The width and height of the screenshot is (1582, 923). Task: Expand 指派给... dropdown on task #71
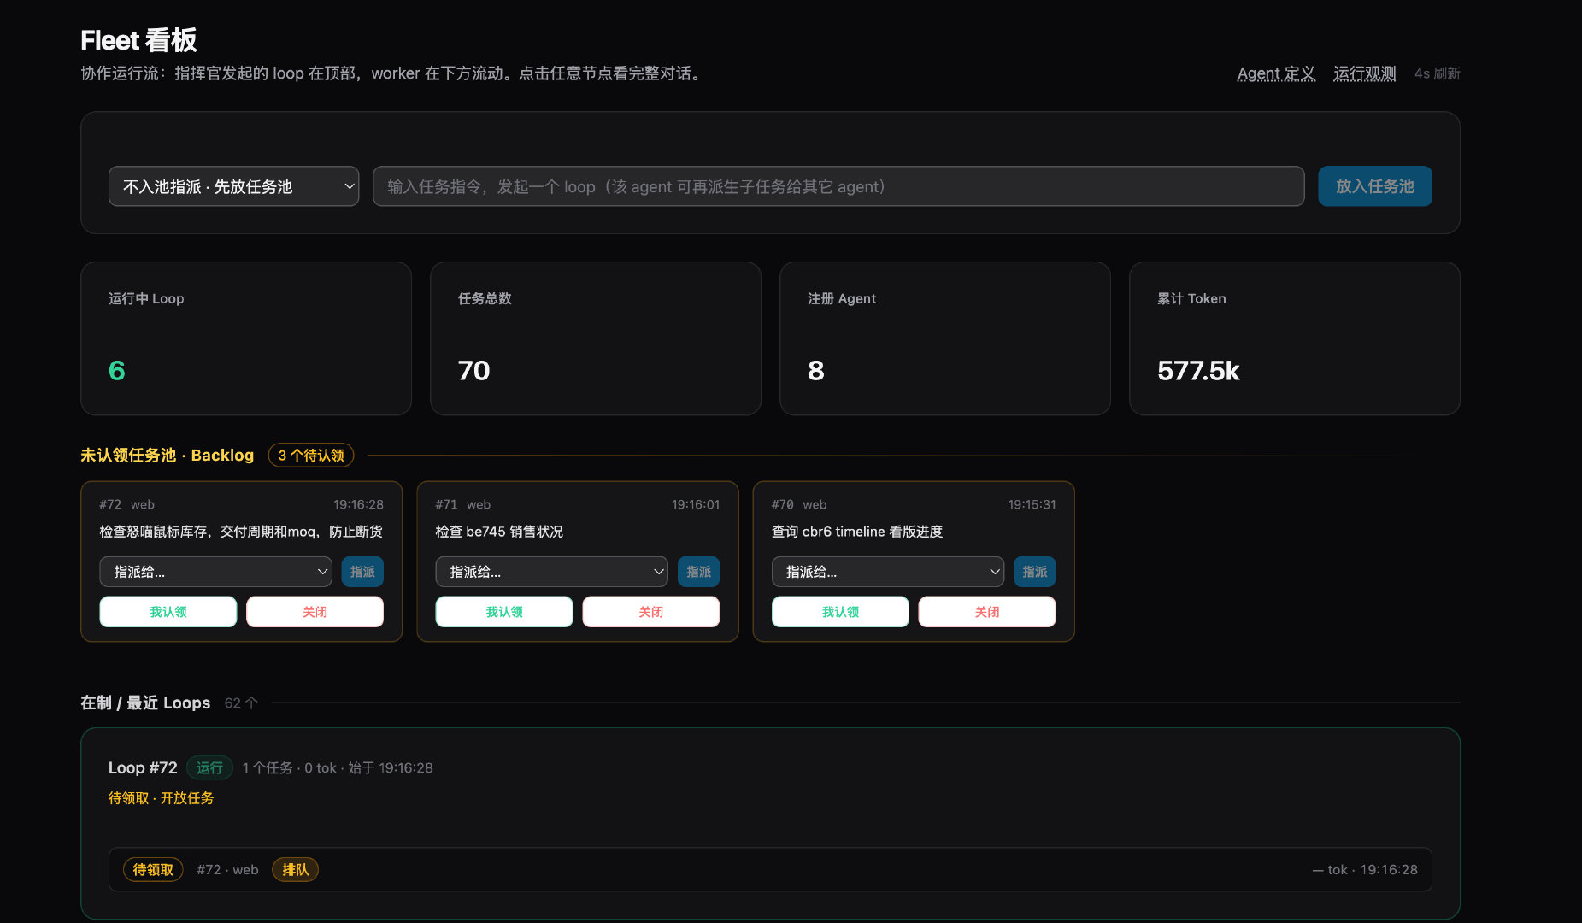click(x=552, y=572)
